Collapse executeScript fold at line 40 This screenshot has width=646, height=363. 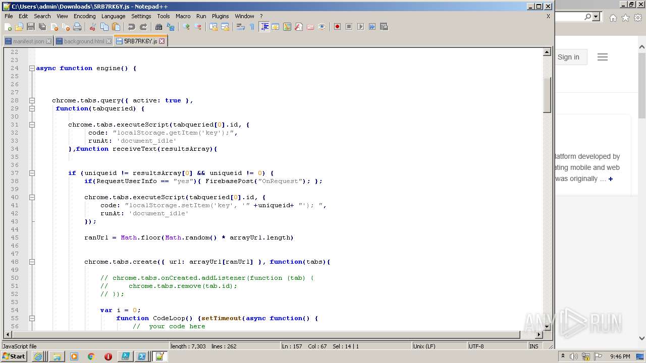(32, 197)
